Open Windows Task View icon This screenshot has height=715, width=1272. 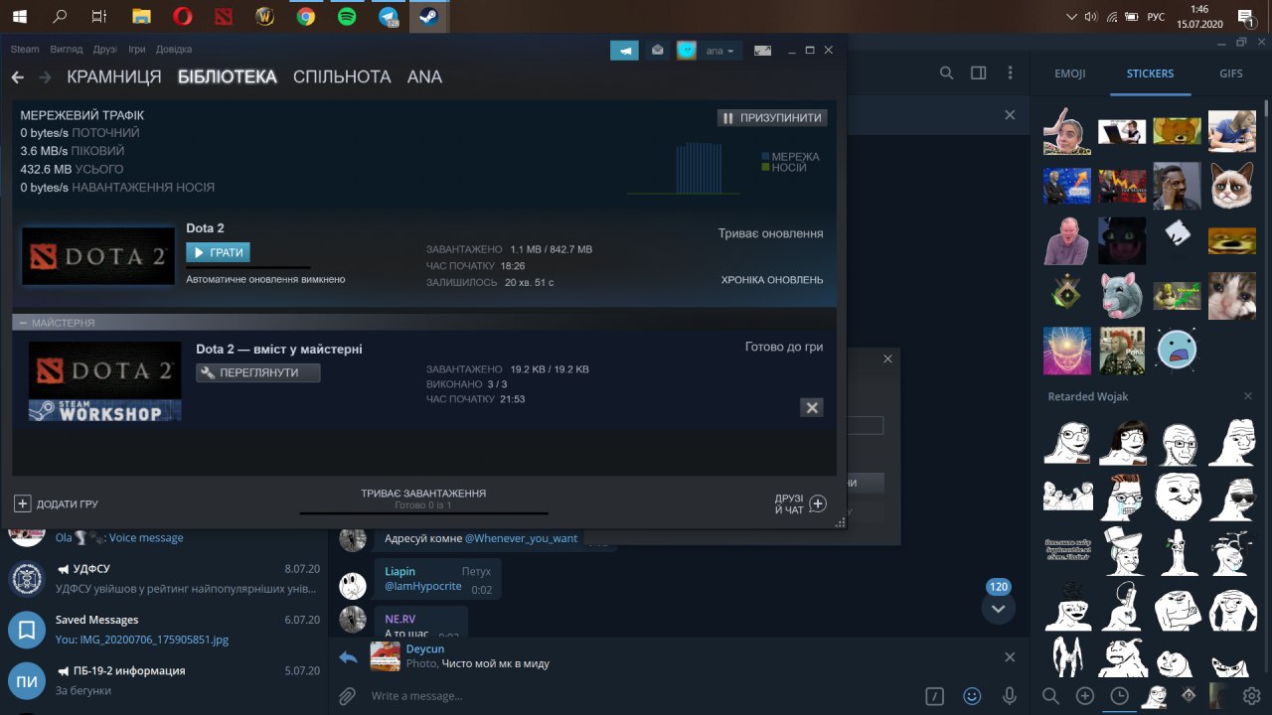click(x=98, y=16)
